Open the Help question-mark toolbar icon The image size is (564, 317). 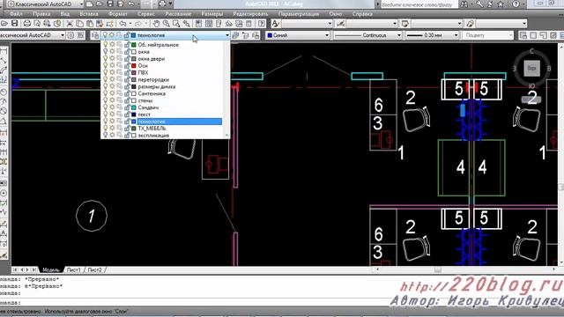click(262, 24)
